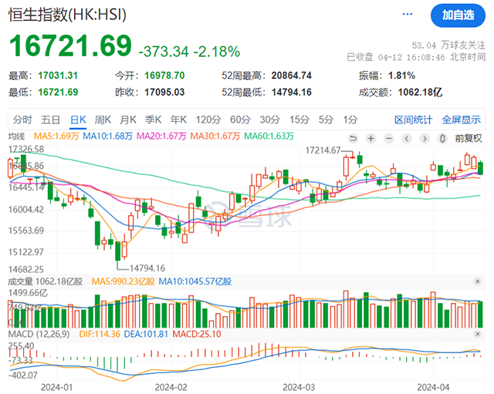Image resolution: width=494 pixels, height=394 pixels.
Task: Select the 日K daily candlestick tab
Action: coord(78,120)
